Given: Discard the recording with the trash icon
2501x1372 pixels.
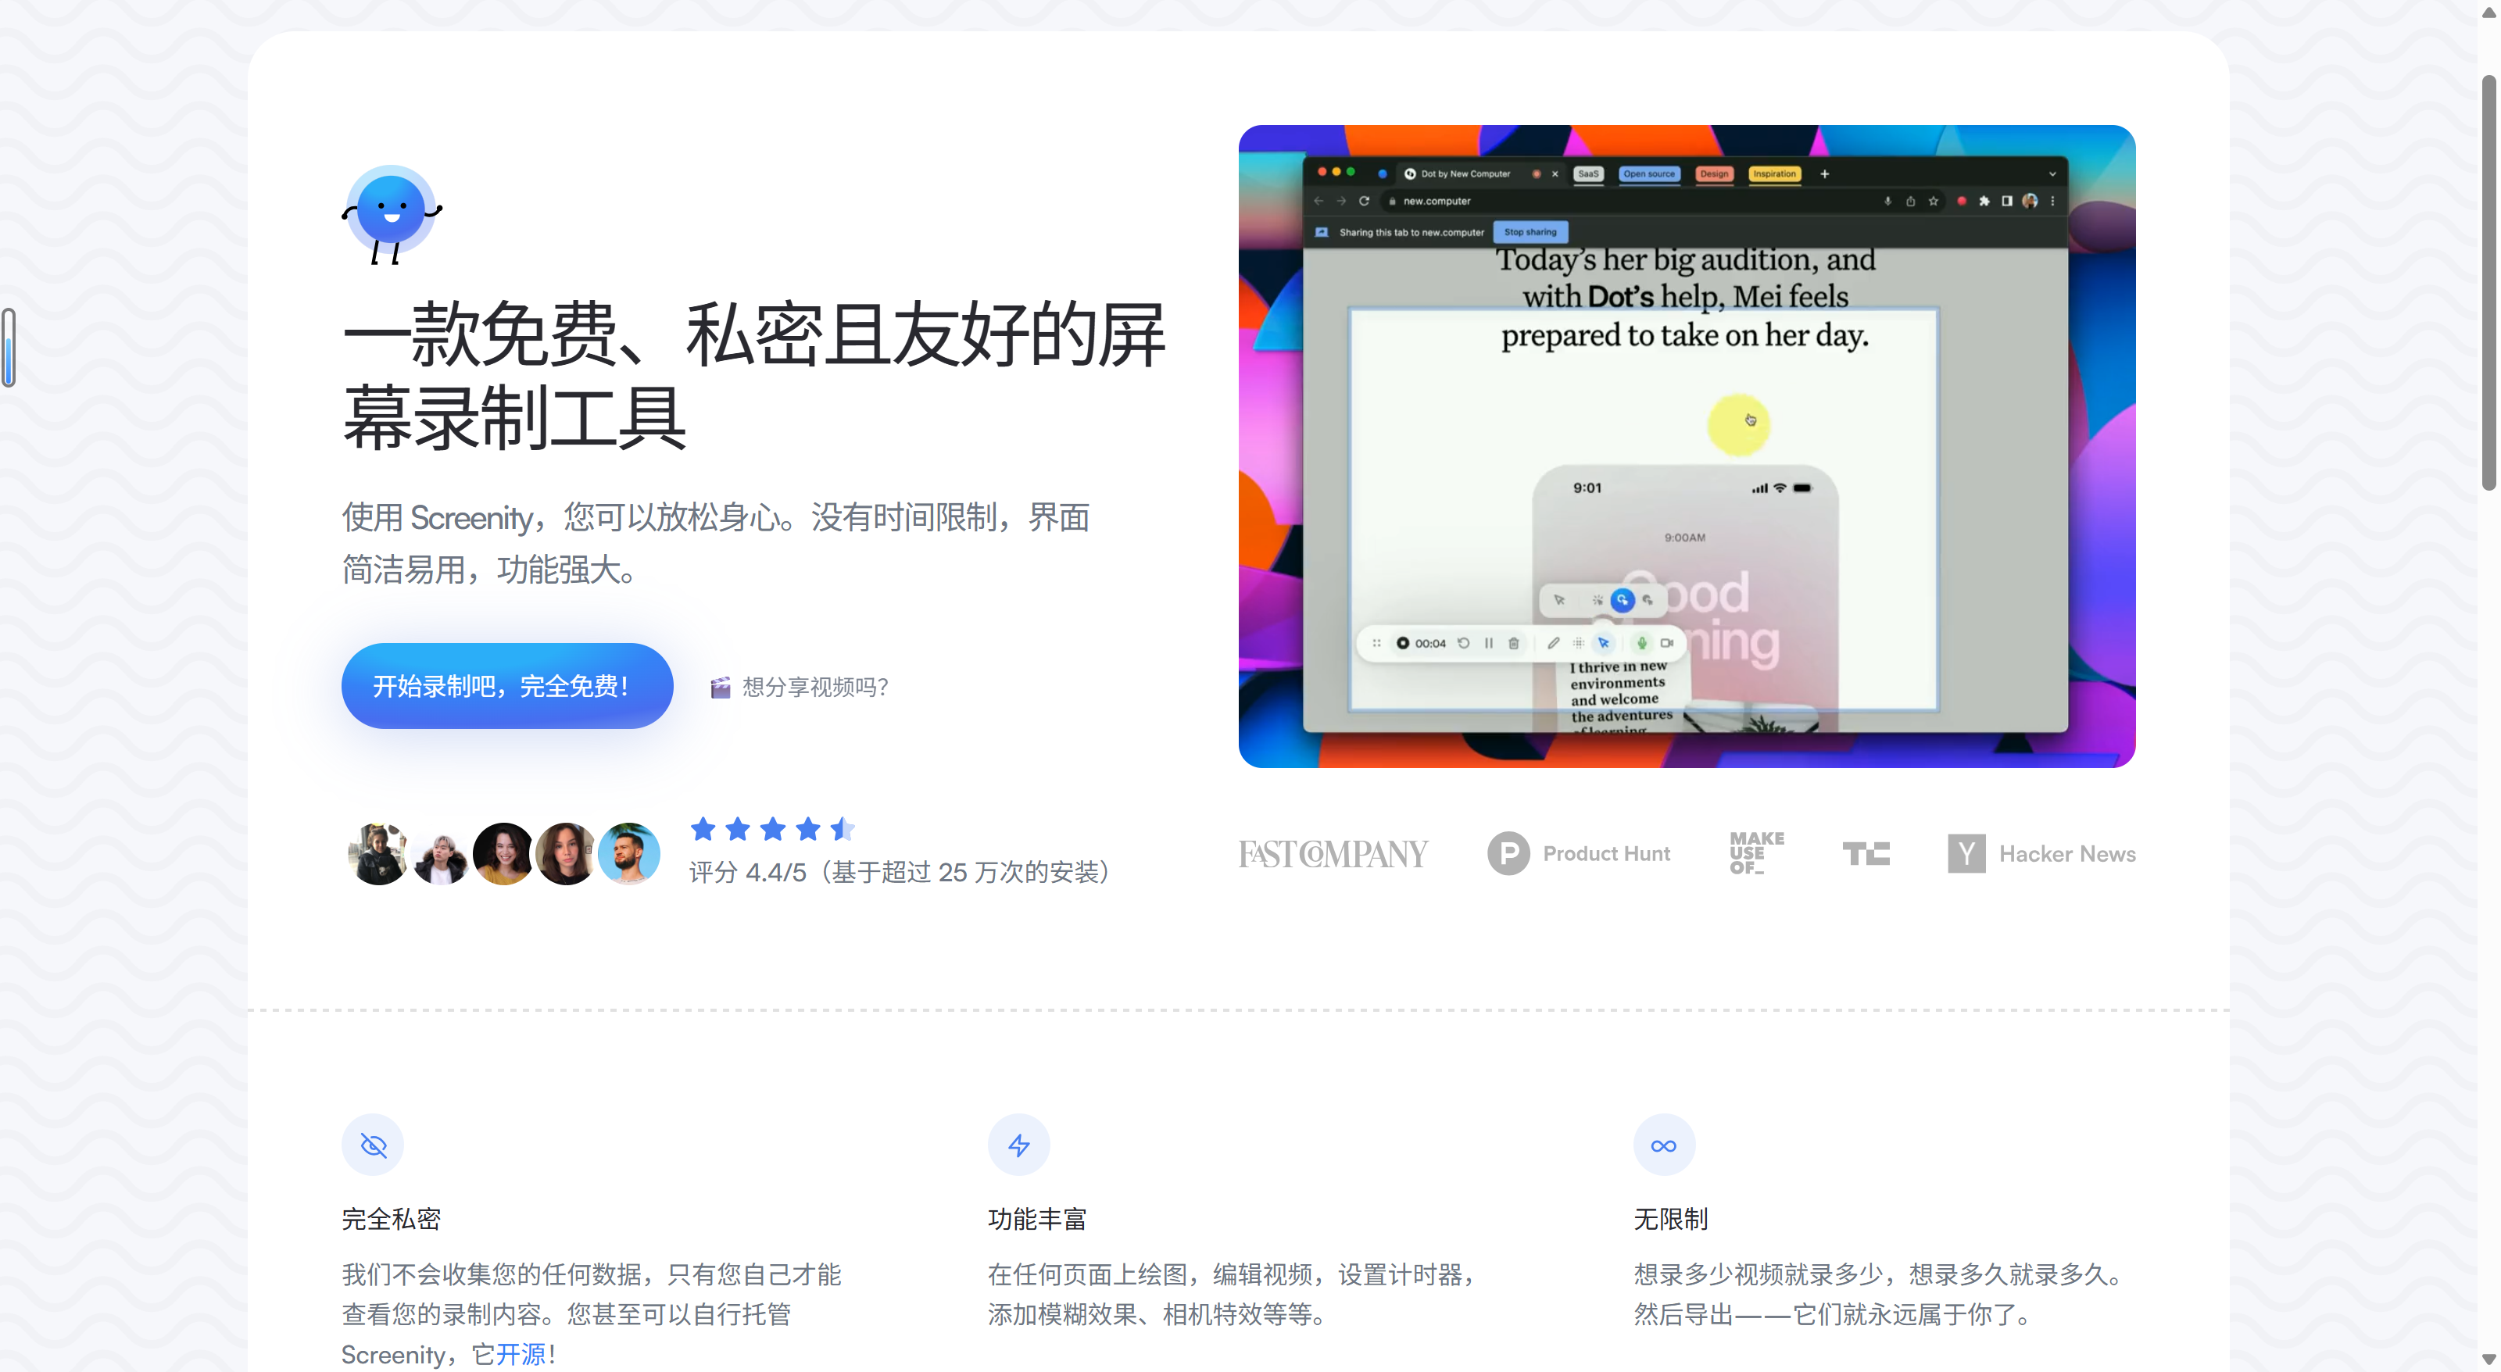Looking at the screenshot, I should point(1515,643).
